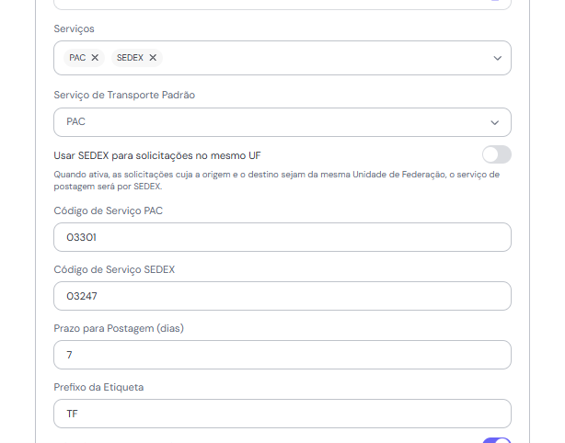
Task: Remove the SEDEX chip from Serviços
Action: point(153,58)
